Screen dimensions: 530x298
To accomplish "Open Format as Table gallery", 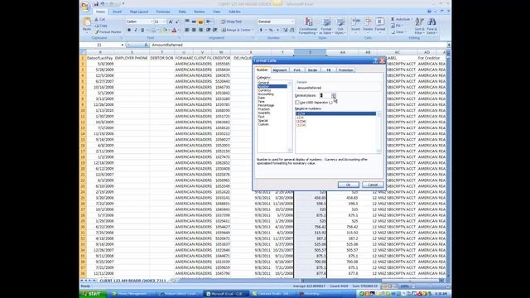I will tap(326, 26).
